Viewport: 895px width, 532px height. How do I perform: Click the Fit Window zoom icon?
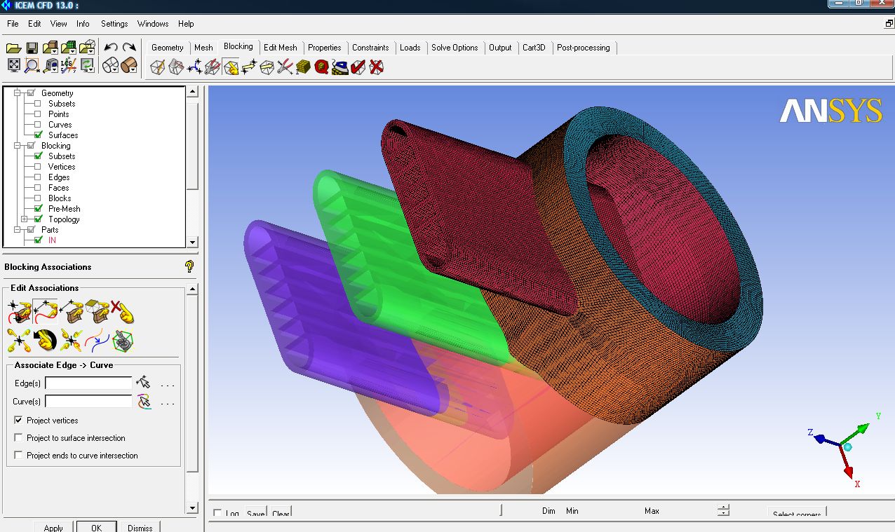click(13, 66)
